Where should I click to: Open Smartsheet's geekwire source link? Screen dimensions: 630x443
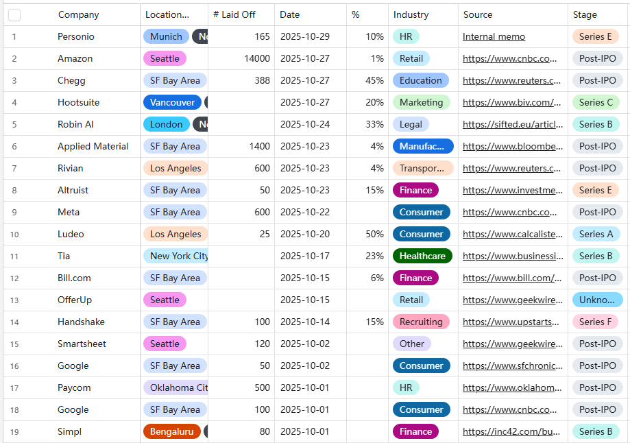pos(513,344)
